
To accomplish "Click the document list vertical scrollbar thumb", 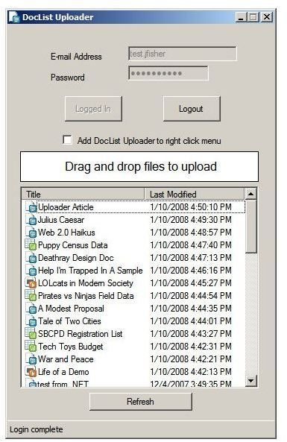I will point(250,227).
